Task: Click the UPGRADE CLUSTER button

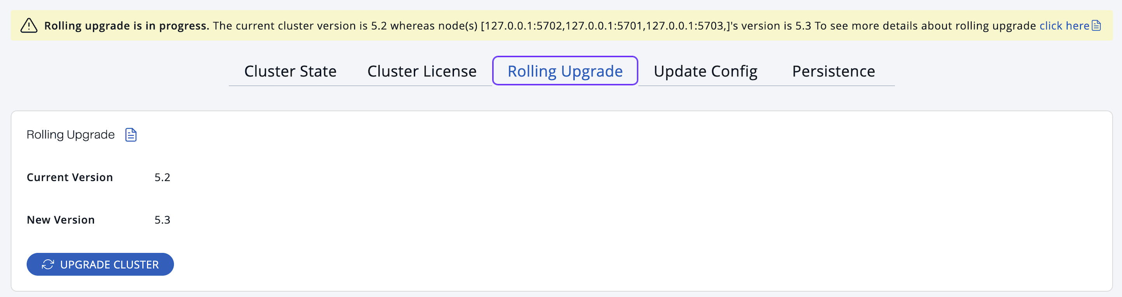Action: (x=100, y=264)
